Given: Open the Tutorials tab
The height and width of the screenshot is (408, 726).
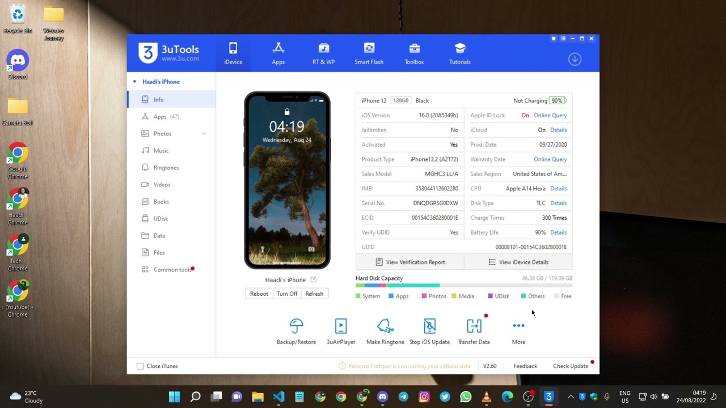Looking at the screenshot, I should pyautogui.click(x=460, y=53).
